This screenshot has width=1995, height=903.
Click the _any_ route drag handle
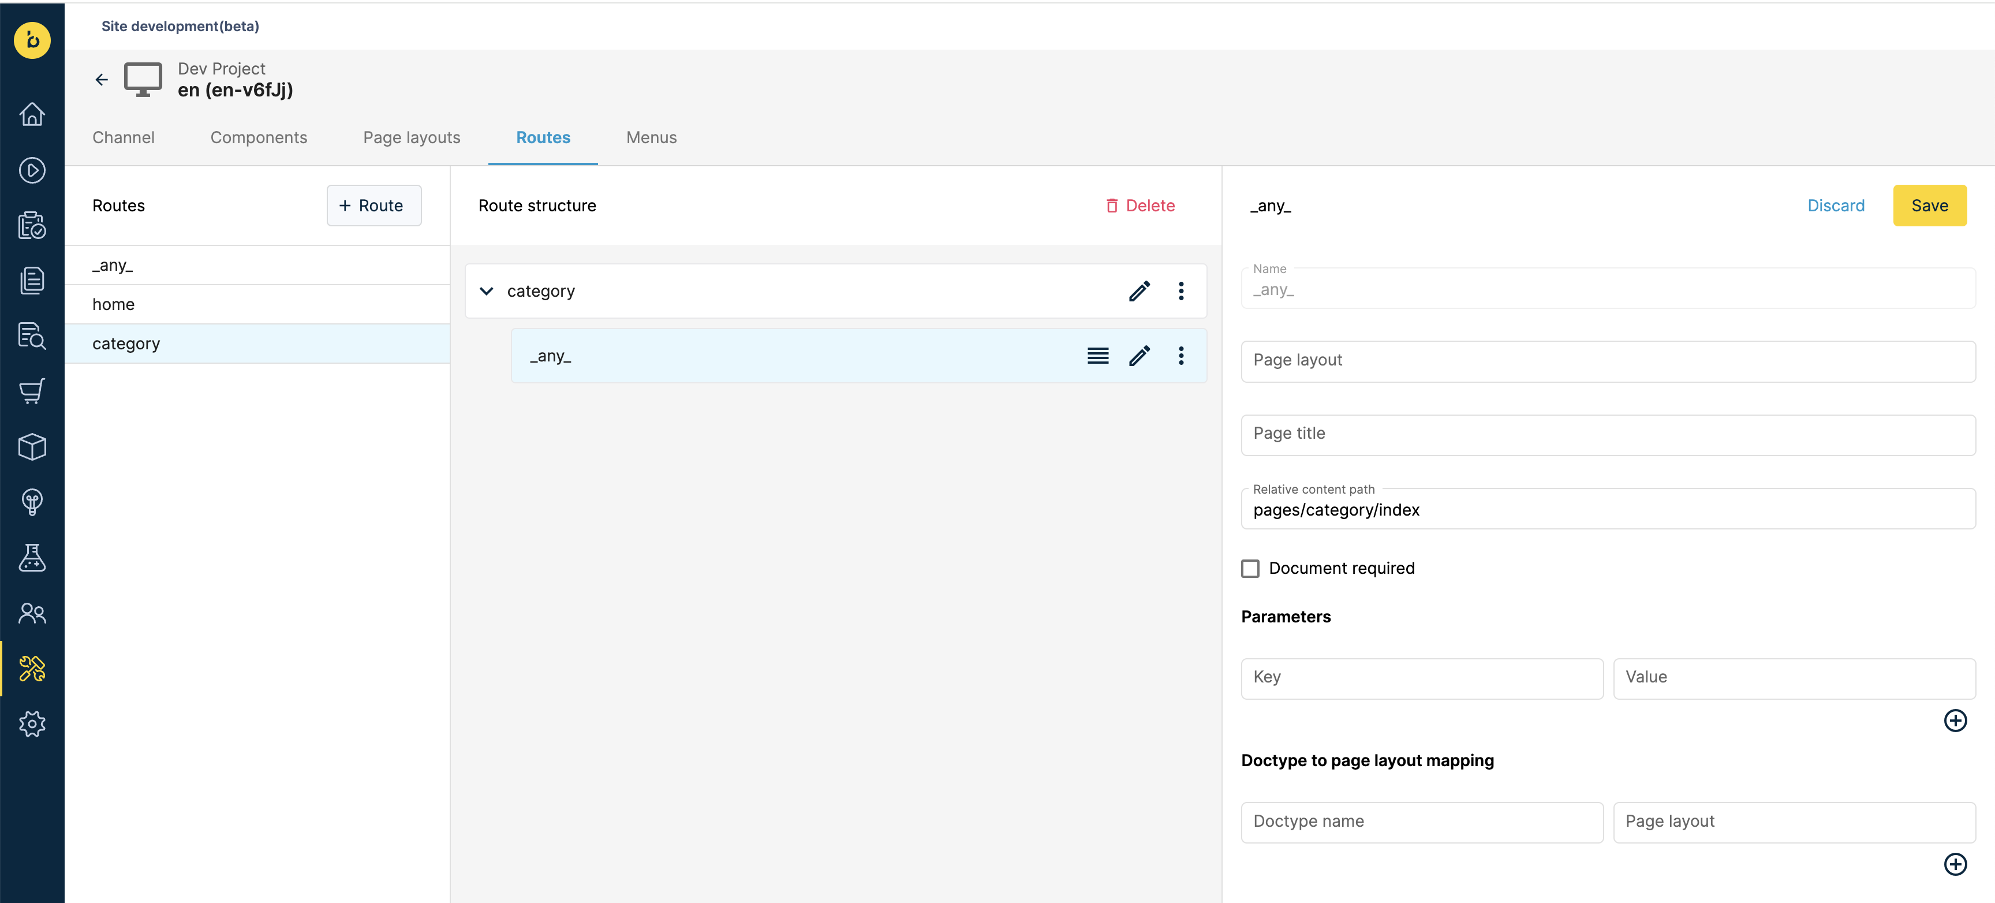pyautogui.click(x=1098, y=356)
